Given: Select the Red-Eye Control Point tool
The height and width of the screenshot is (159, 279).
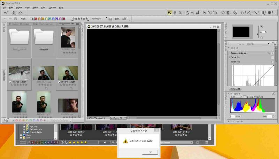Looking at the screenshot, I should tap(228, 13).
